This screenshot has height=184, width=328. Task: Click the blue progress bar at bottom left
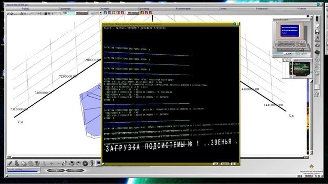pyautogui.click(x=23, y=171)
